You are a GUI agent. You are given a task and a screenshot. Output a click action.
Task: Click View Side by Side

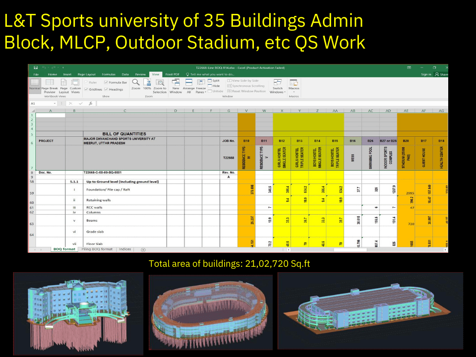click(243, 81)
